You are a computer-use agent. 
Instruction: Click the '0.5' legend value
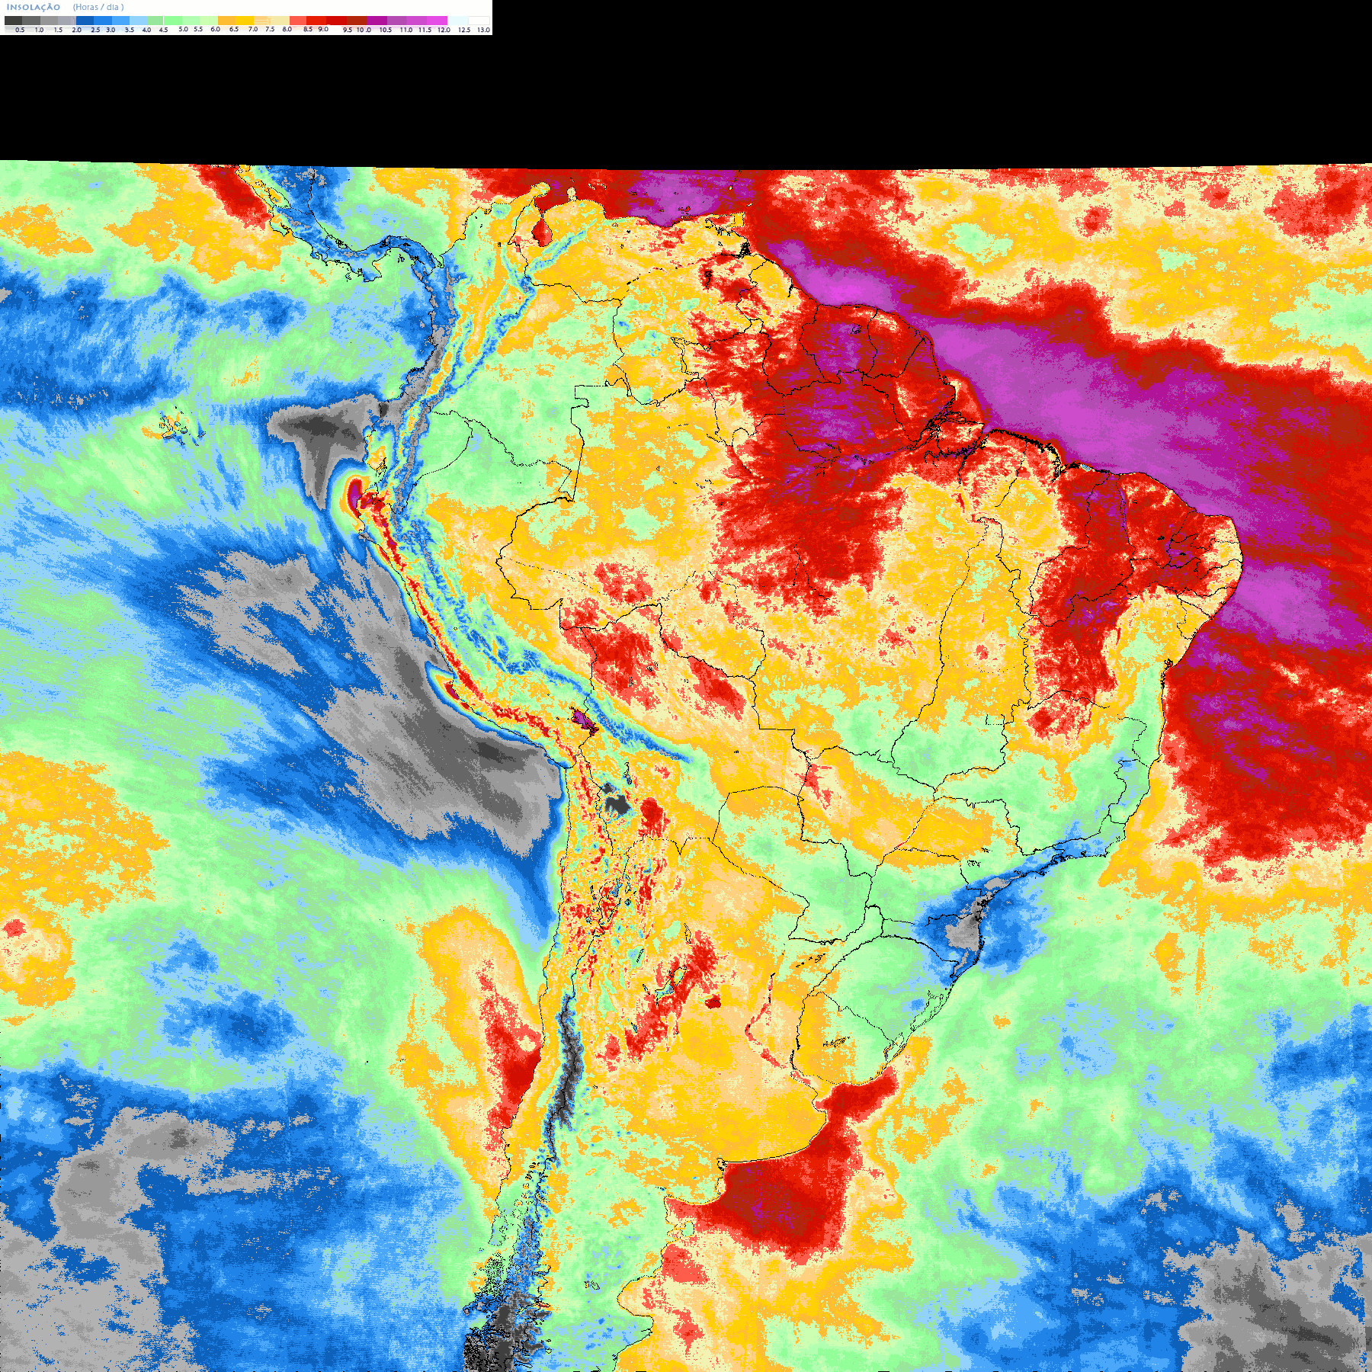pyautogui.click(x=20, y=30)
